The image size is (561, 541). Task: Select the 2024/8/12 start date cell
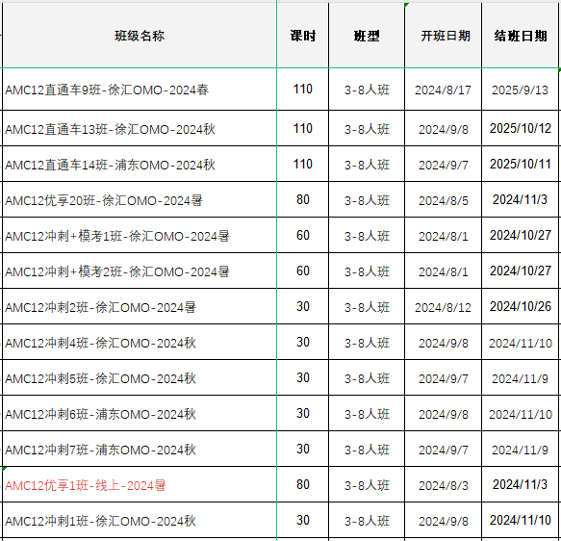coord(444,306)
